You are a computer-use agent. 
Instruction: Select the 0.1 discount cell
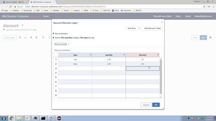(142, 59)
